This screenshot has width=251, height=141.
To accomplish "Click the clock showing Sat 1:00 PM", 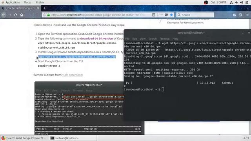I will click(x=218, y=2).
